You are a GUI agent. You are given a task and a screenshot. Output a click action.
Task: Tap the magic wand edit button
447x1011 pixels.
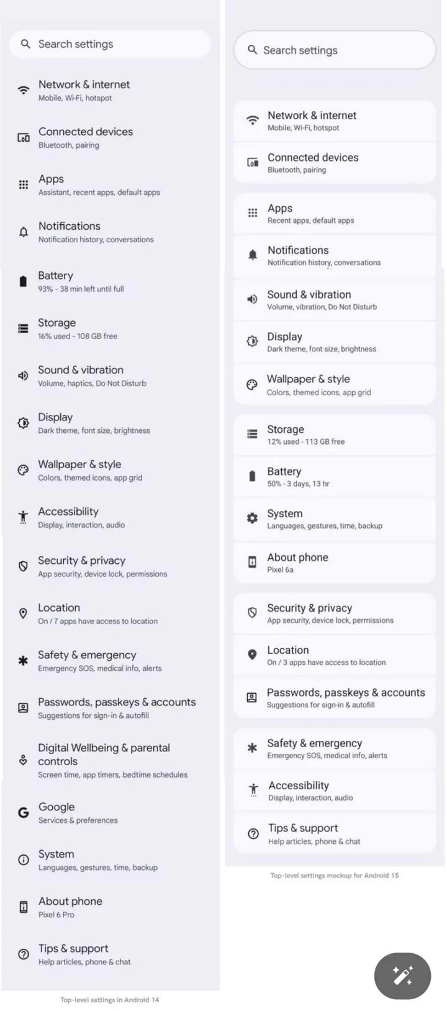(402, 976)
